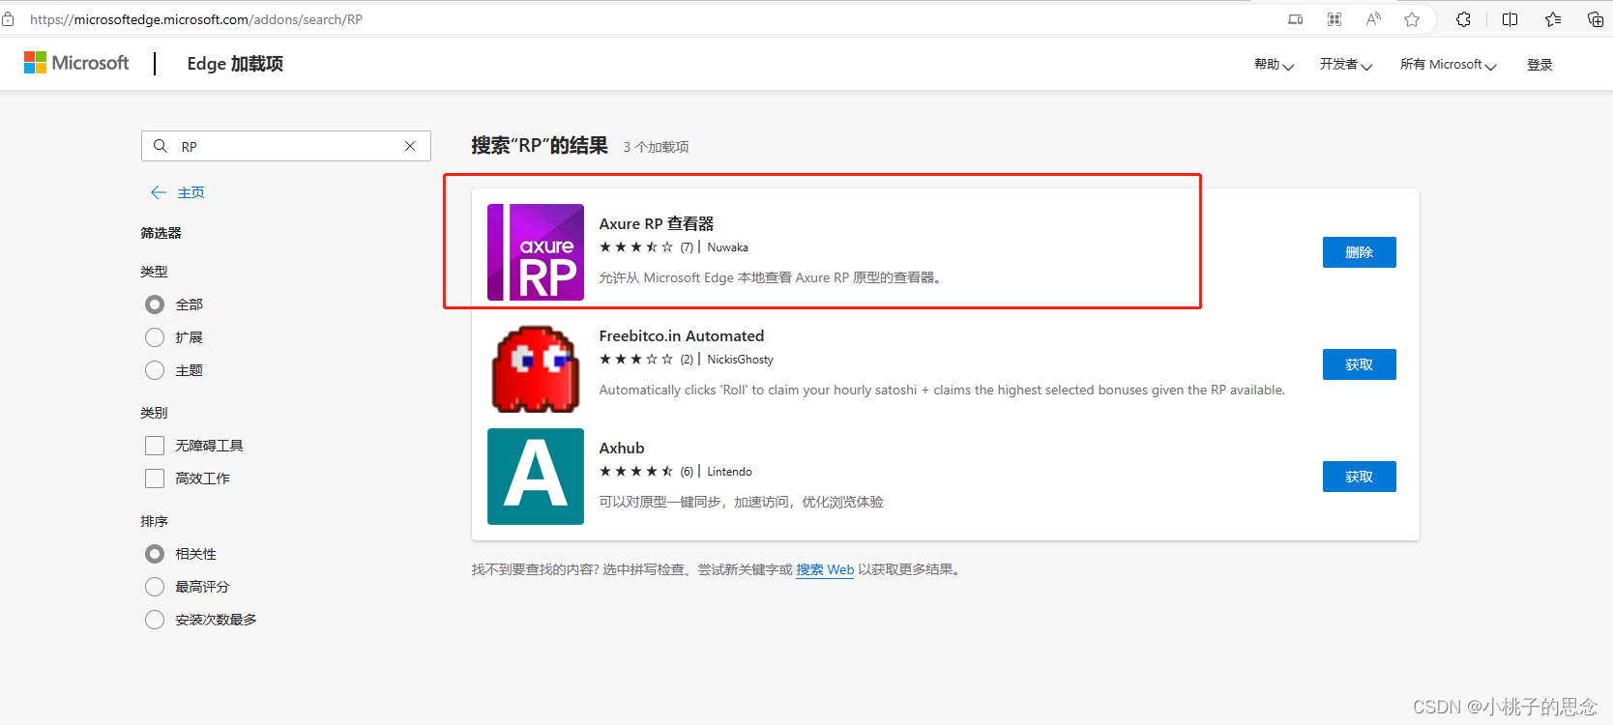Click the 登录 sign-in link
1613x725 pixels.
click(1540, 65)
